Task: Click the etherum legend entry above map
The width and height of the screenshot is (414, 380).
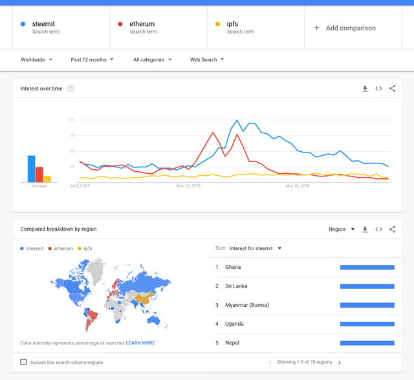Action: tap(61, 249)
